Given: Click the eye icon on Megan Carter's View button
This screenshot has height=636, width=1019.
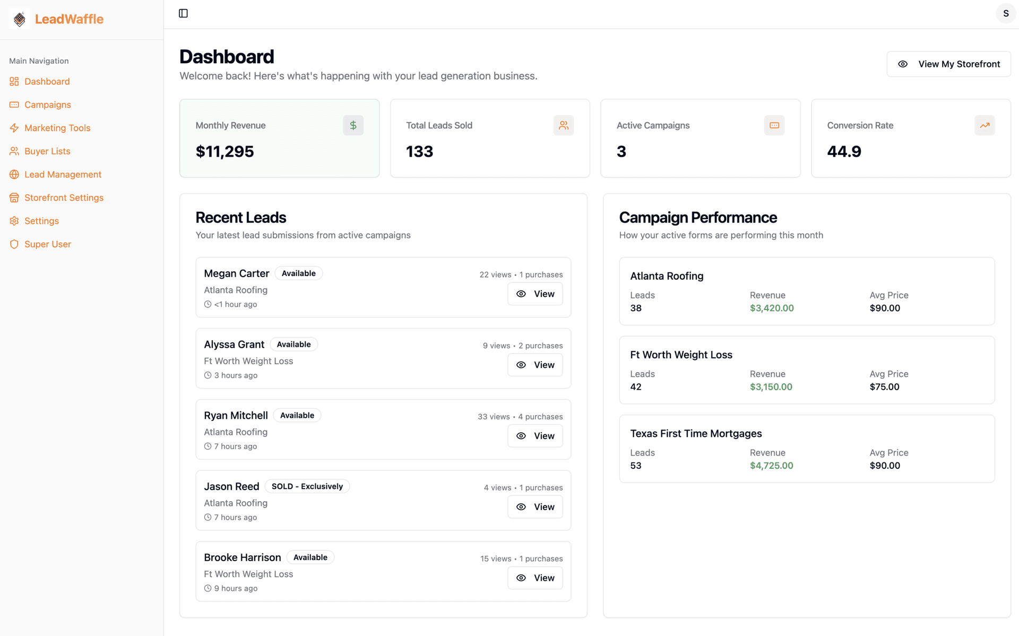Looking at the screenshot, I should [x=521, y=294].
